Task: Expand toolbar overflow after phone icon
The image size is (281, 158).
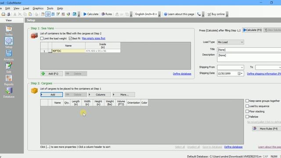Action: [x=203, y=14]
